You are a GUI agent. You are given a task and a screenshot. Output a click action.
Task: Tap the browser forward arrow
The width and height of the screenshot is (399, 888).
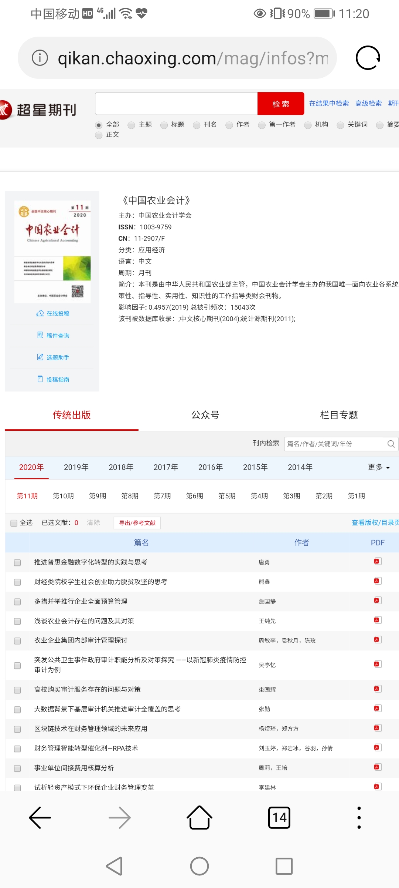pos(120,817)
